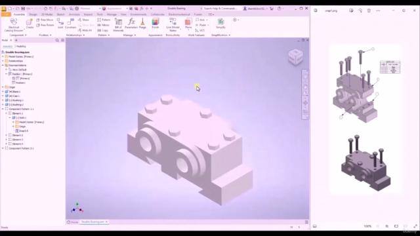Click zoom in icon in image viewer
The height and width of the screenshot is (236, 420).
pos(387,226)
